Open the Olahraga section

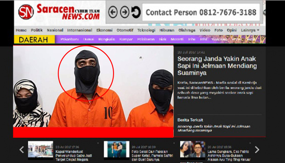pos(187,30)
